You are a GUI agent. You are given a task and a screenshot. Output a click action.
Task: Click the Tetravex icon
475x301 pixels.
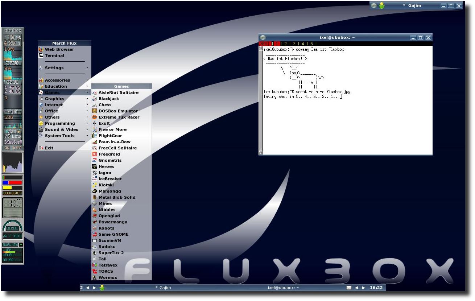coord(95,265)
